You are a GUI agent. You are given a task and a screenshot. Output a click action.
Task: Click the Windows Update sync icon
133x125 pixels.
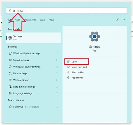10,53
